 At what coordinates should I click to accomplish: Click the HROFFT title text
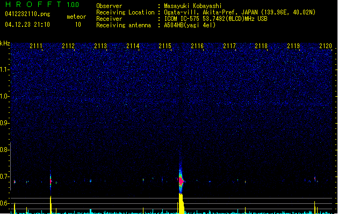33,4
